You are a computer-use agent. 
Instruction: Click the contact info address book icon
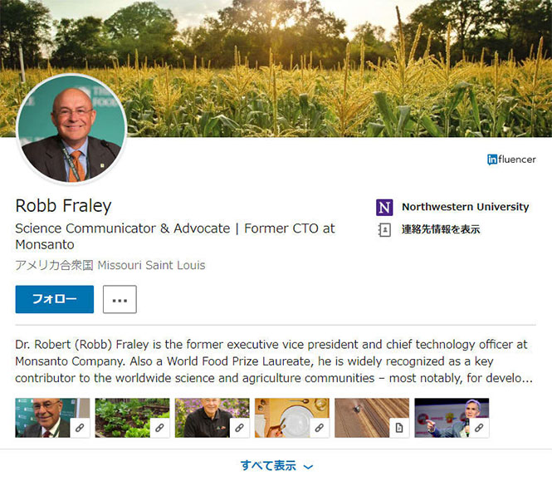pos(384,230)
